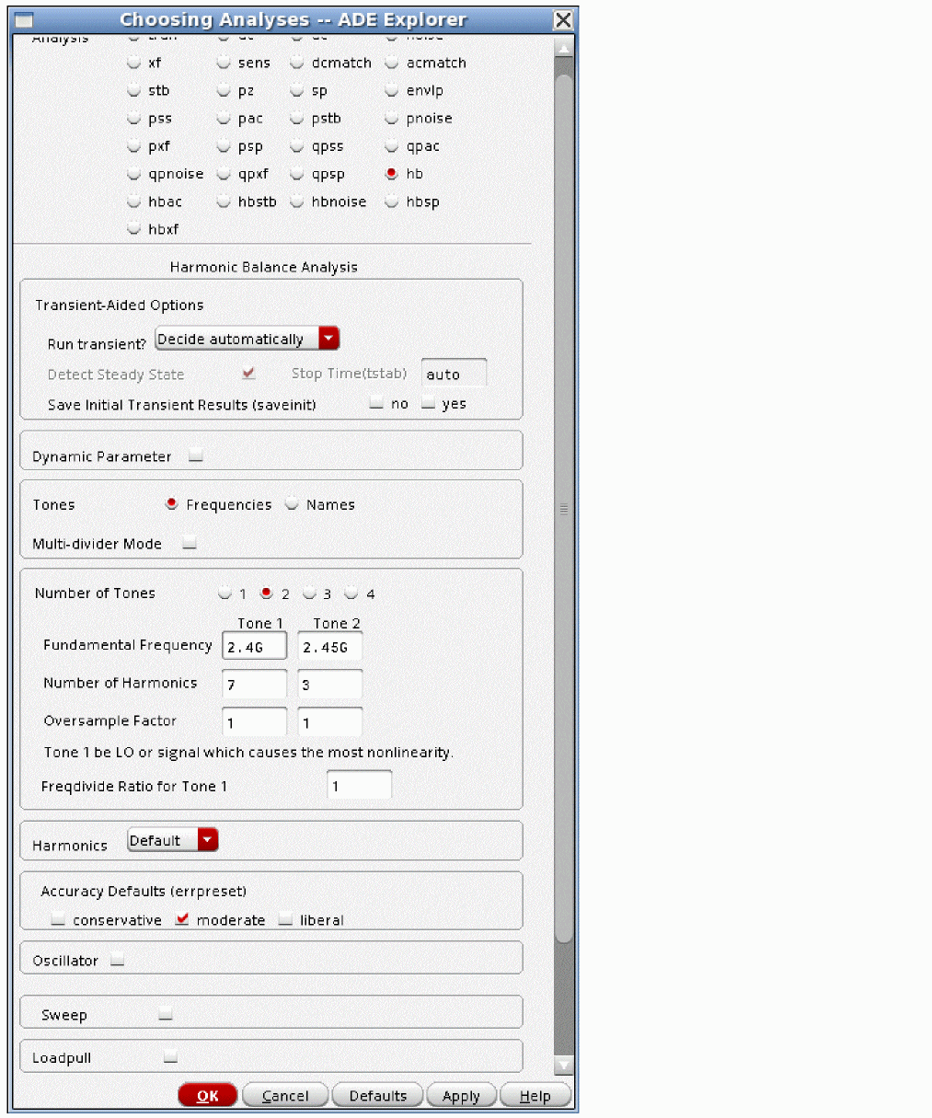Click the Tone 1 Fundamental Frequency field
The height and width of the screenshot is (1118, 932).
(x=254, y=647)
